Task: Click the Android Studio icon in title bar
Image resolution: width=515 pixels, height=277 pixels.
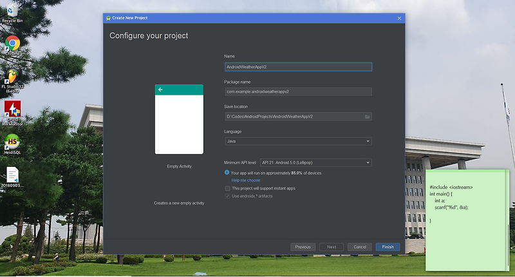Action: [108, 18]
